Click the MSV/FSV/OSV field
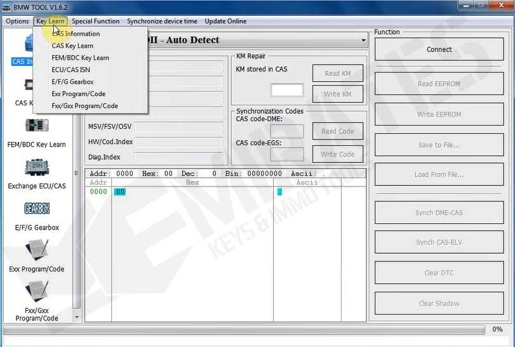 coord(179,127)
